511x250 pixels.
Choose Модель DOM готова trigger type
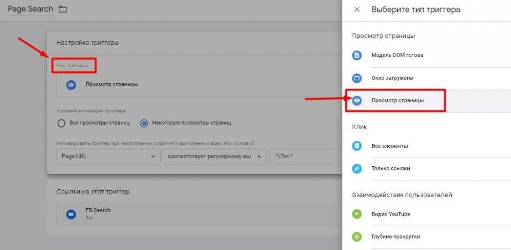397,55
